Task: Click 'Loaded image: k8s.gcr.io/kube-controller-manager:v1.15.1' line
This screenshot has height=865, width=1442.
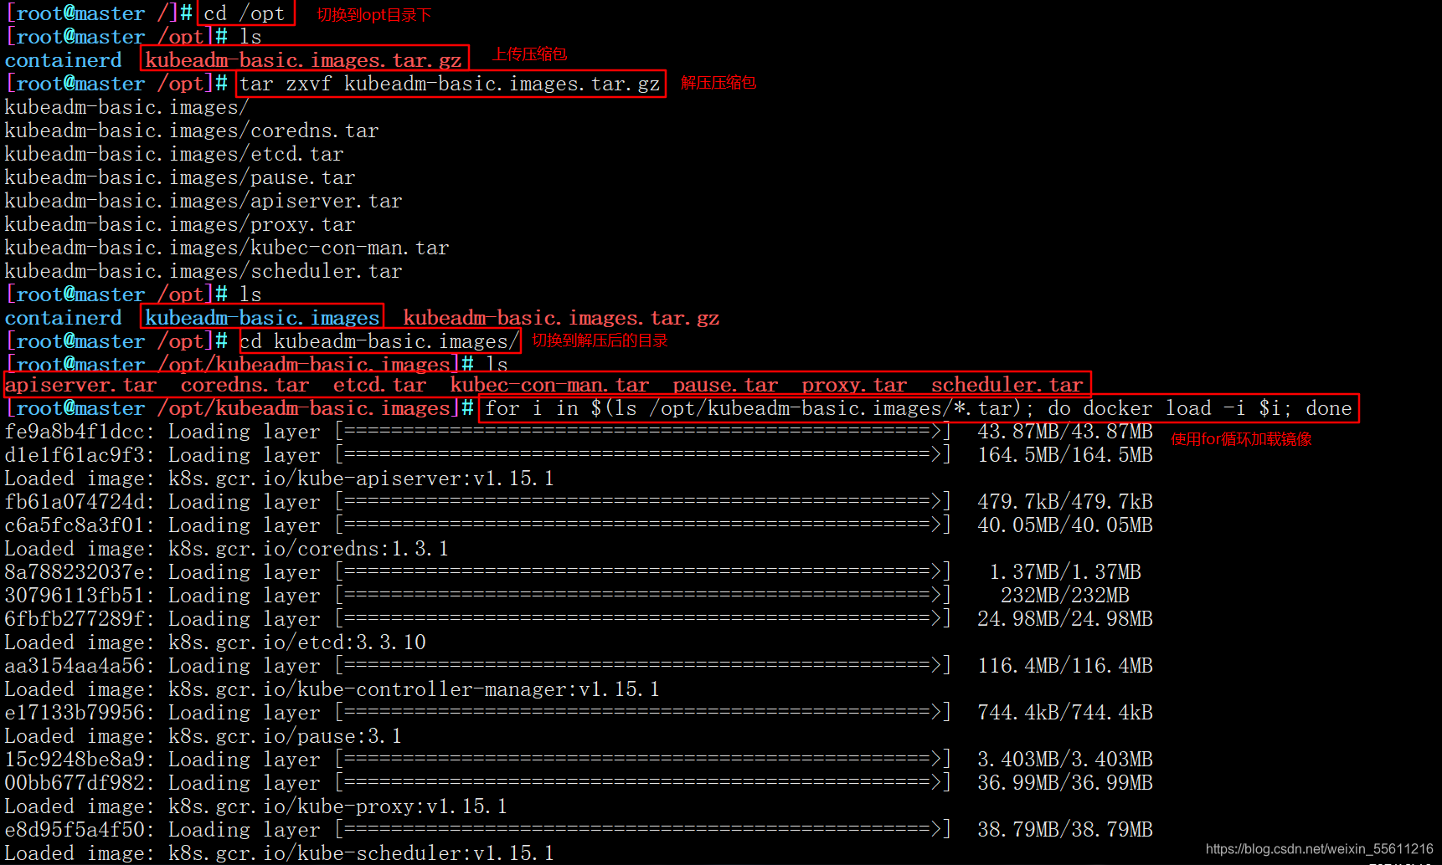Action: 332,689
